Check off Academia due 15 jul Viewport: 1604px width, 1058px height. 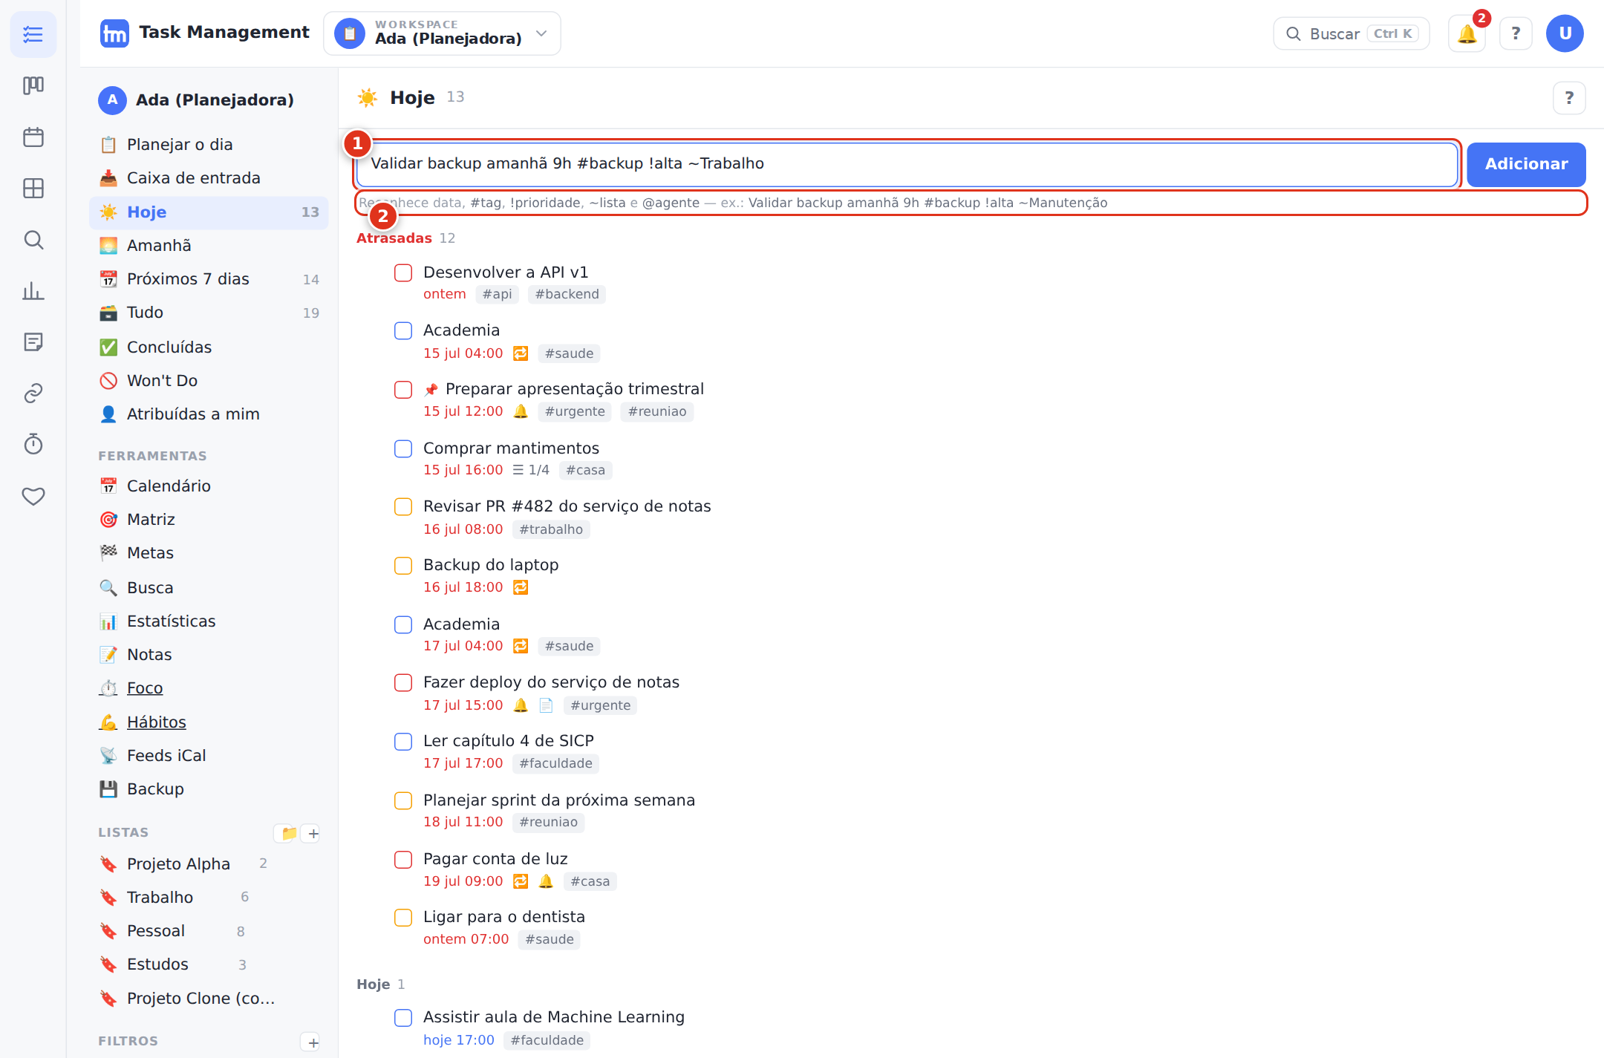pos(403,331)
